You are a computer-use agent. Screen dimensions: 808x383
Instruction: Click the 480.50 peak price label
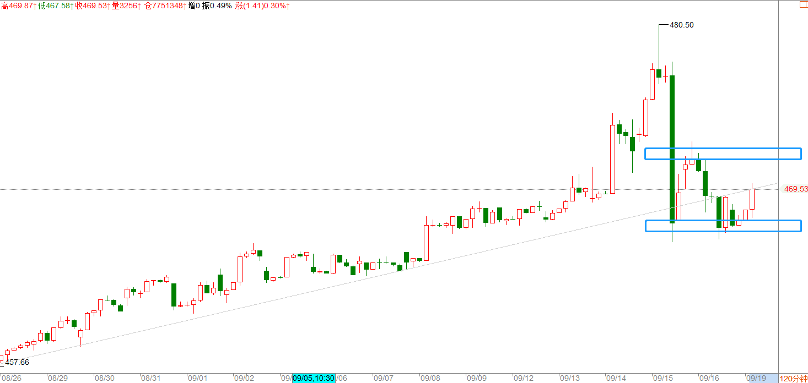point(681,25)
